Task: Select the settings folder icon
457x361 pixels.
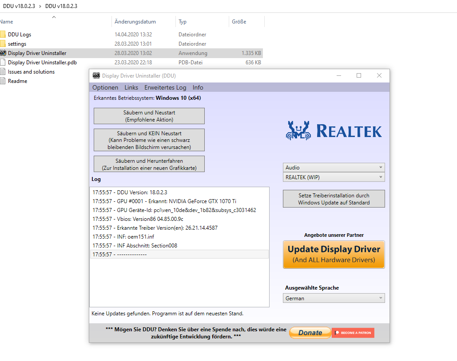Action: pyautogui.click(x=3, y=43)
